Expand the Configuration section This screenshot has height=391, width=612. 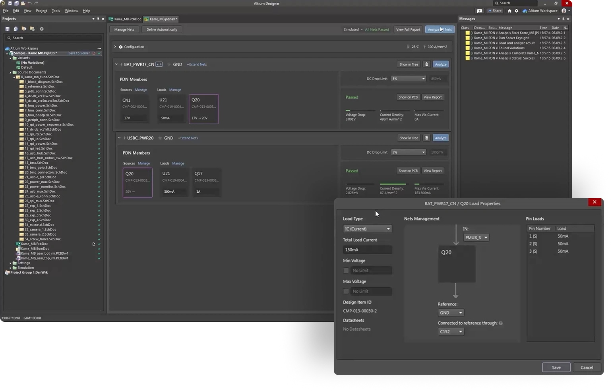116,47
